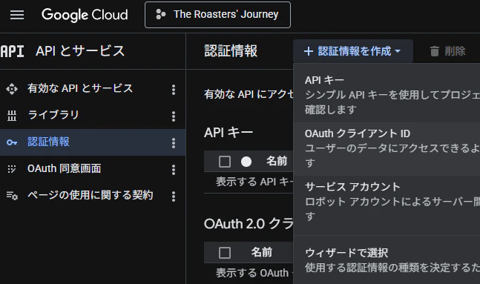The image size is (480, 284).
Task: Click the 削除 delete button
Action: 448,51
